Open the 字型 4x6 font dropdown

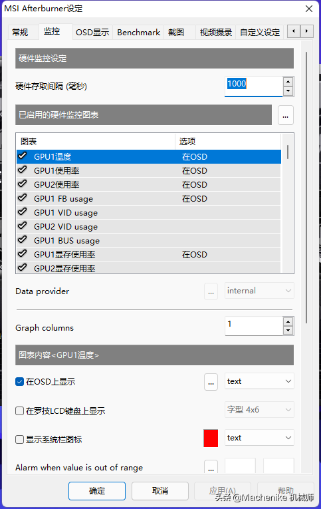click(x=259, y=410)
